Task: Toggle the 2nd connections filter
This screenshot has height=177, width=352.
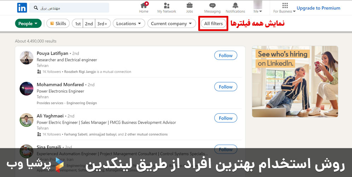Action: pyautogui.click(x=89, y=24)
